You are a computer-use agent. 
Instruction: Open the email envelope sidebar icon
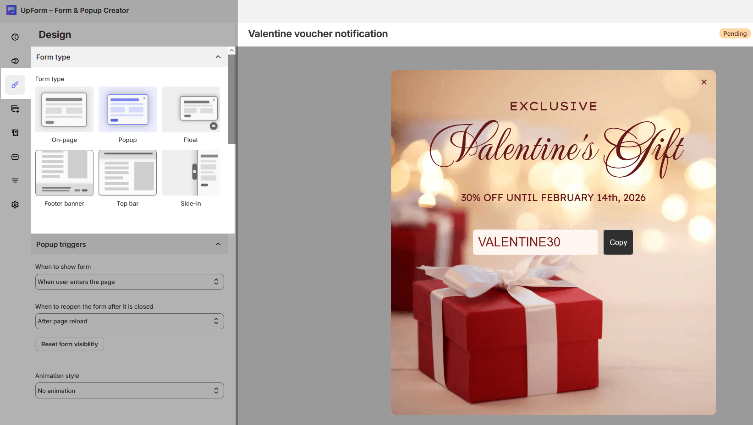click(x=15, y=157)
